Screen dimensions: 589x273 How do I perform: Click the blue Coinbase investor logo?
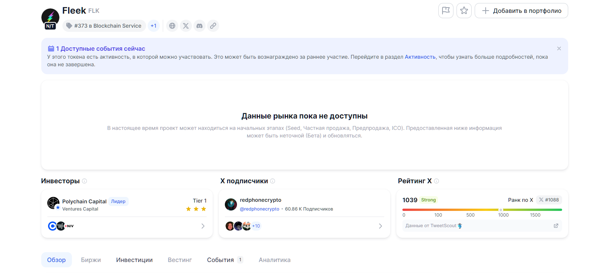tap(52, 226)
